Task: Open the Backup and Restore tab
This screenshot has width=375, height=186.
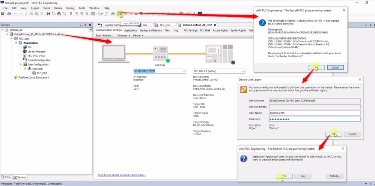Action: [151, 31]
